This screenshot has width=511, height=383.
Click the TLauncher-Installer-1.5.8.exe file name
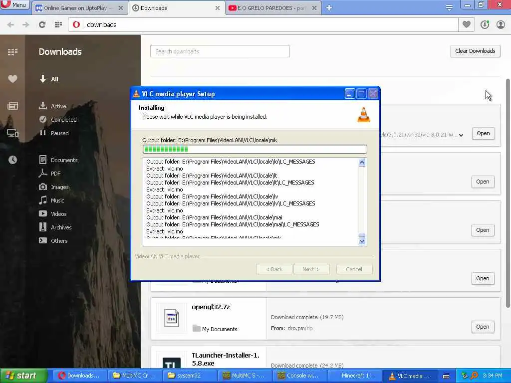226,359
